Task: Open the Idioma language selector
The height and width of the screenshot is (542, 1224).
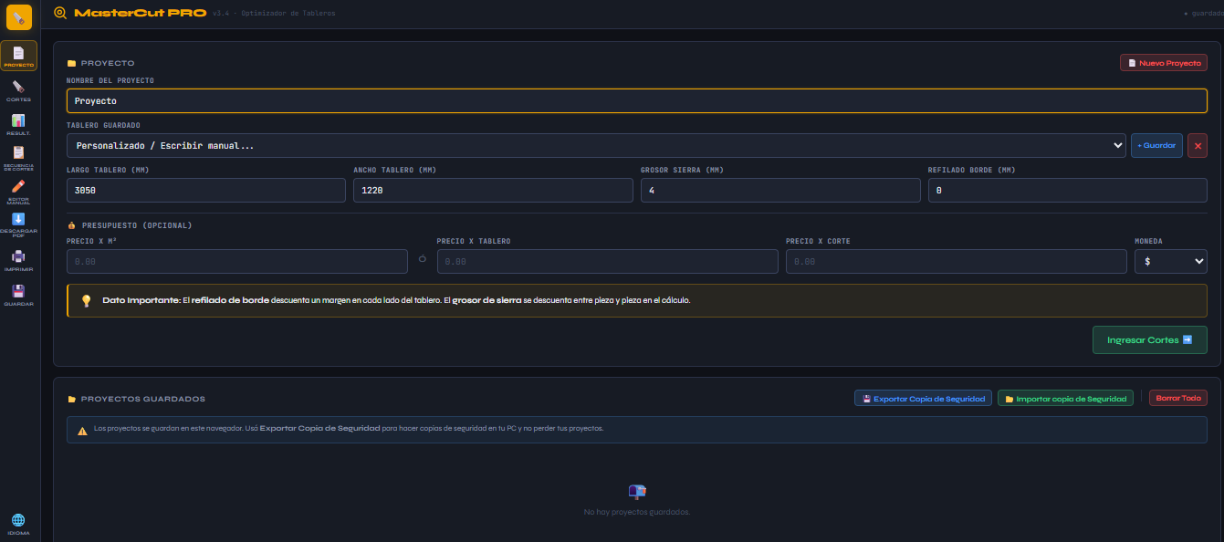Action: pos(18,525)
